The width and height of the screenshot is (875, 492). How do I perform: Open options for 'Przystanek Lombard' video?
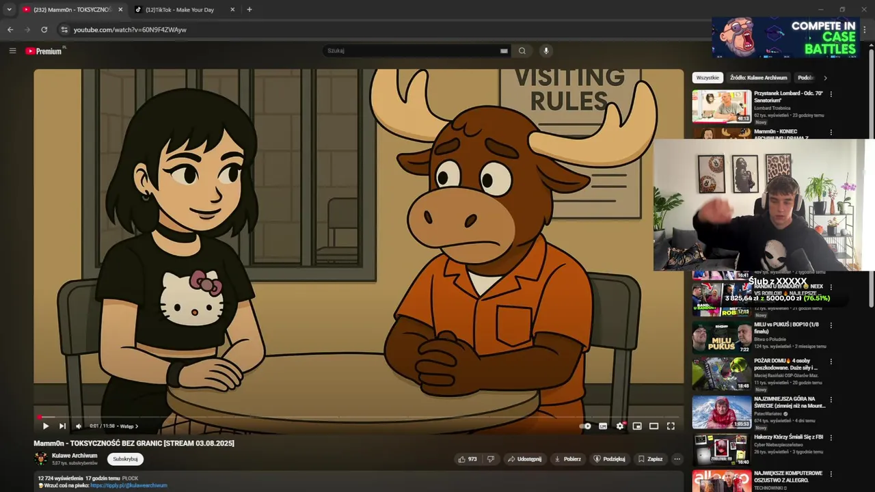click(831, 94)
